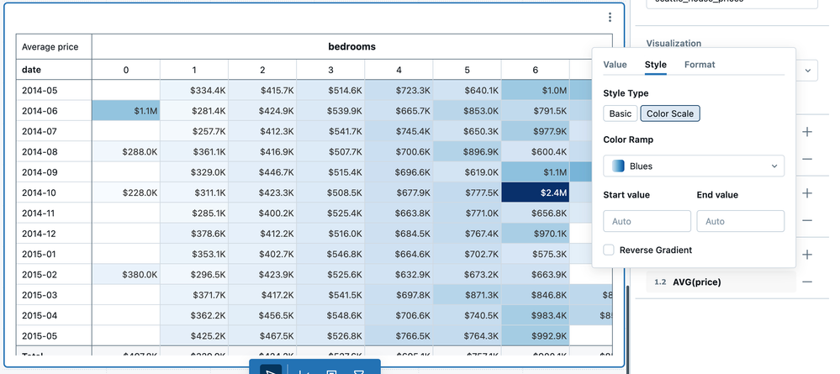Viewport: 840px width, 374px height.
Task: Switch to the Value tab
Action: [x=615, y=65]
